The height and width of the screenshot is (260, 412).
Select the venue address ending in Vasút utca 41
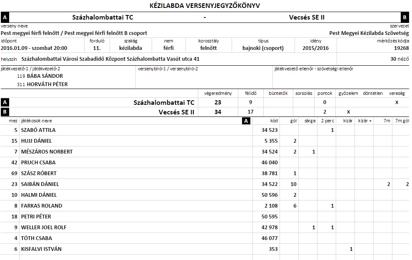coord(110,59)
